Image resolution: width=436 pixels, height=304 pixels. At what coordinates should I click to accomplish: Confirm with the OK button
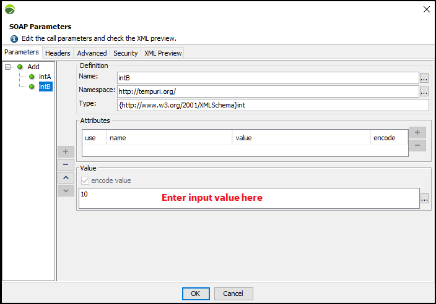(x=196, y=293)
